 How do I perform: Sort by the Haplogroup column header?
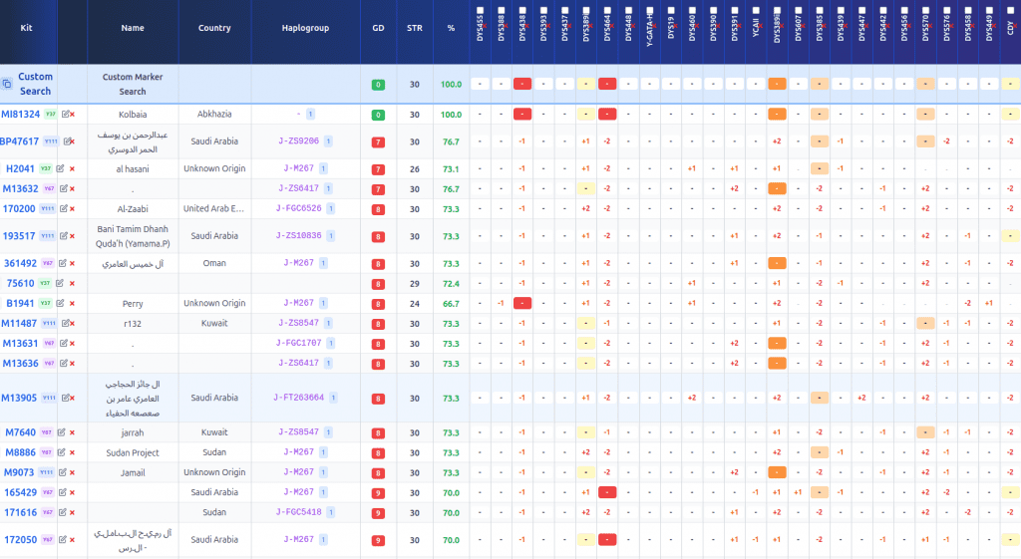pos(312,28)
